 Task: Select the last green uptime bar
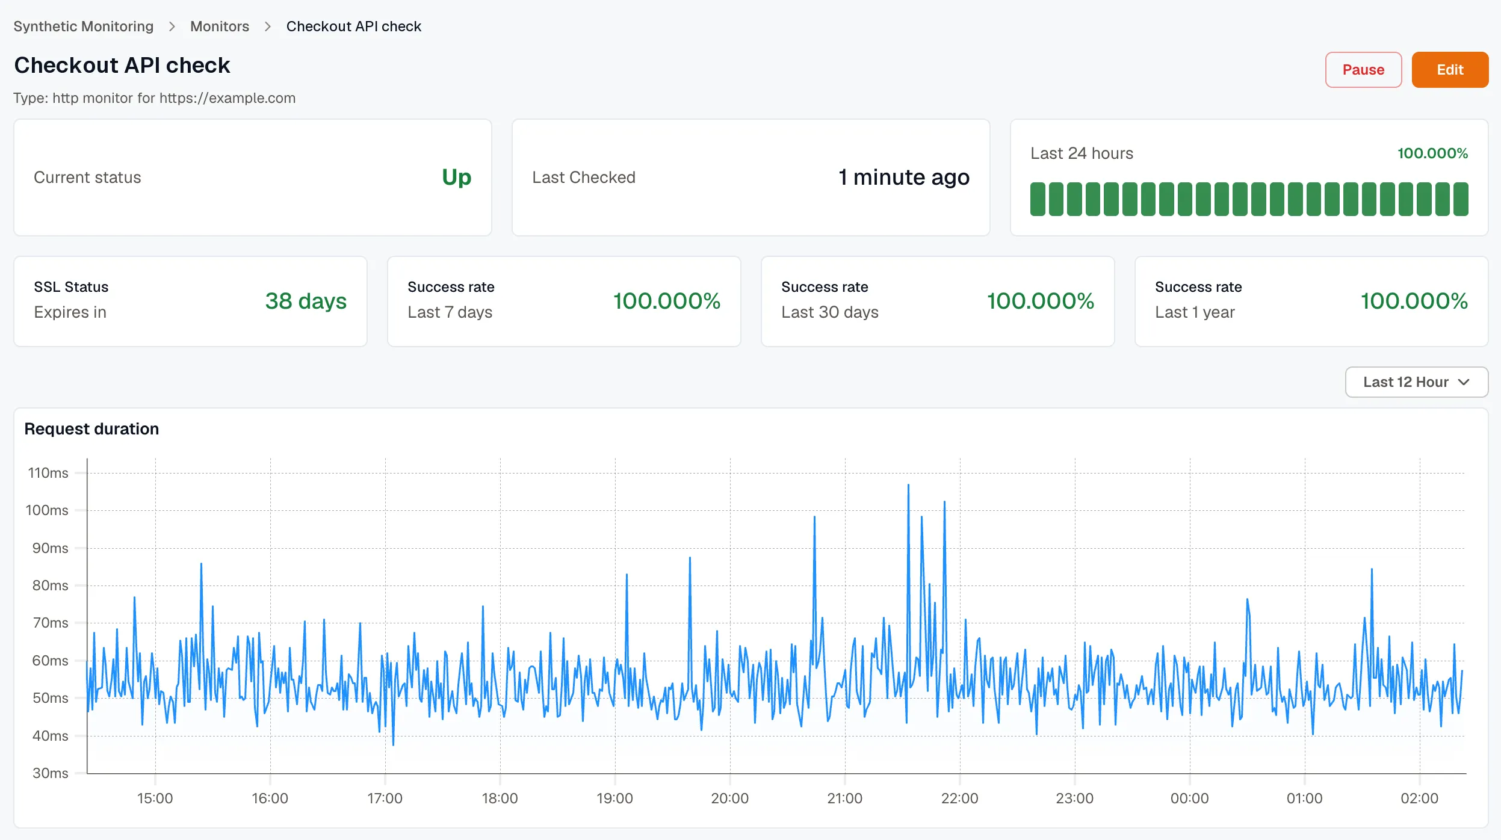tap(1461, 199)
